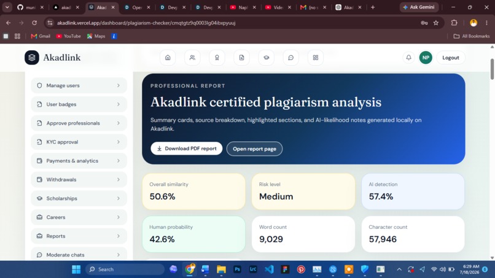The height and width of the screenshot is (278, 495).
Task: Expand KYC approval chevron
Action: click(119, 142)
